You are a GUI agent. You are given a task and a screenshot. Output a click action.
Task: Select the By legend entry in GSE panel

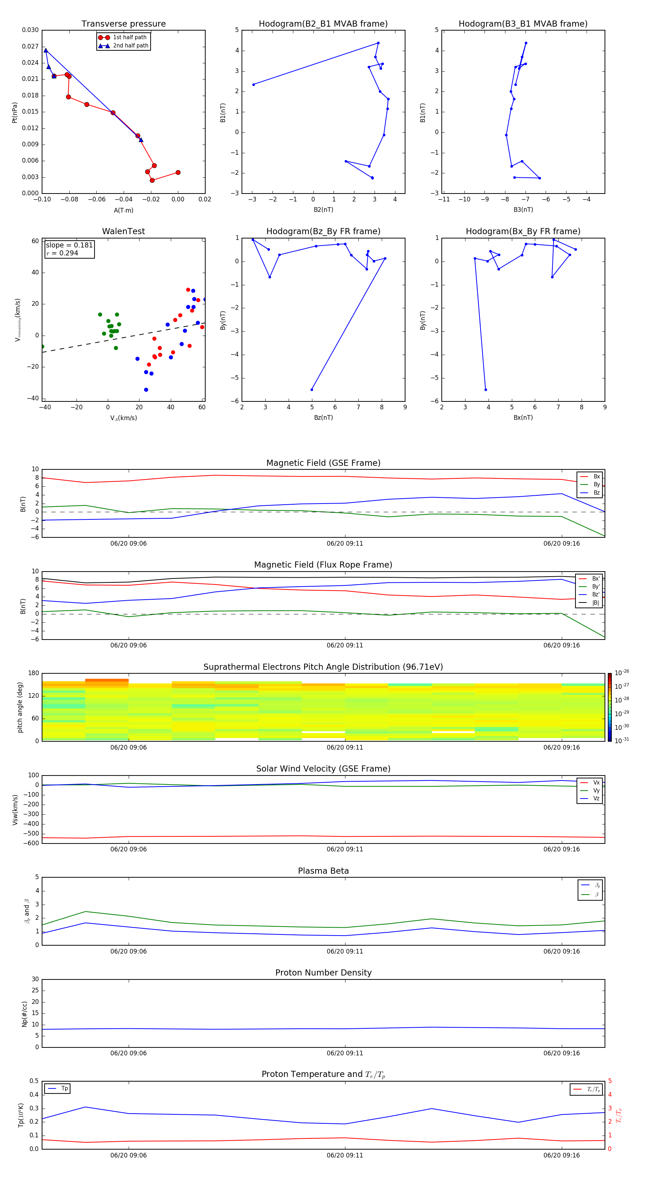click(x=590, y=484)
